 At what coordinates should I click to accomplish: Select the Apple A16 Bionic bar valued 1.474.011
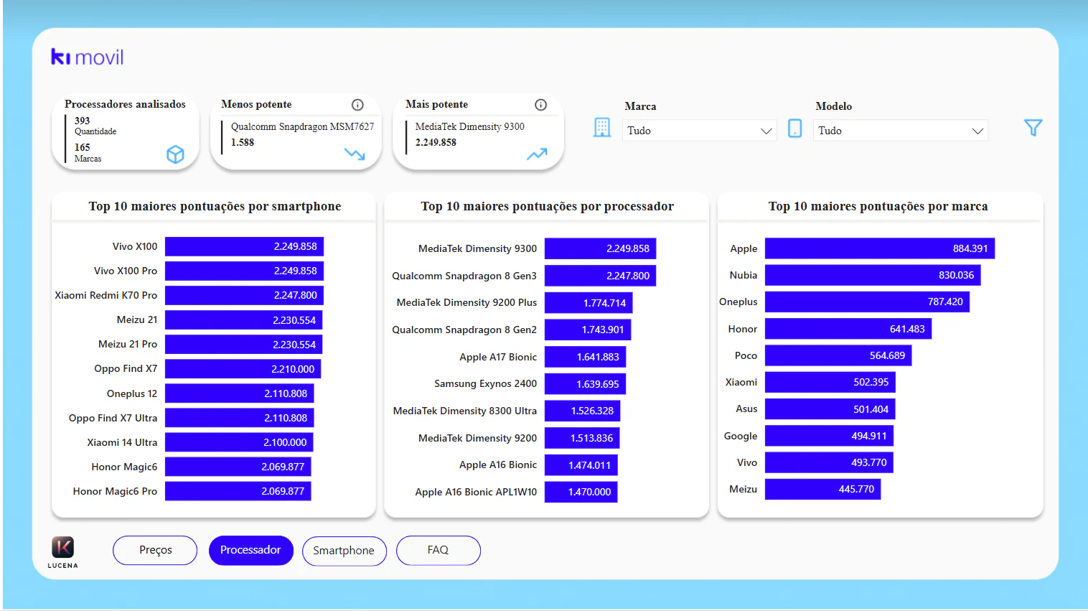tap(581, 465)
